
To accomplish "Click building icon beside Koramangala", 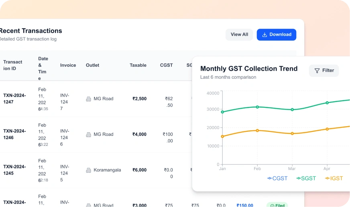I will tap(89, 170).
